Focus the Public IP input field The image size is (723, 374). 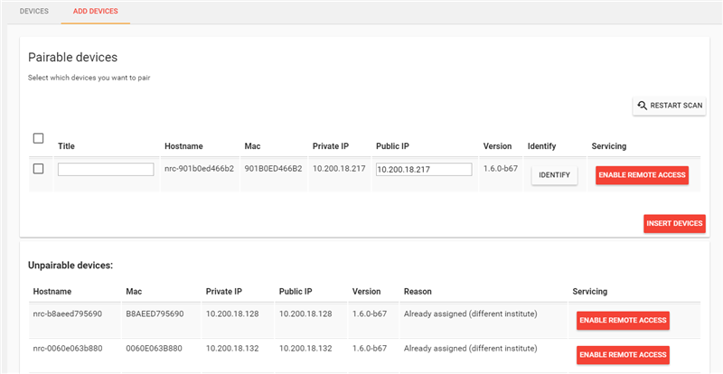click(424, 169)
